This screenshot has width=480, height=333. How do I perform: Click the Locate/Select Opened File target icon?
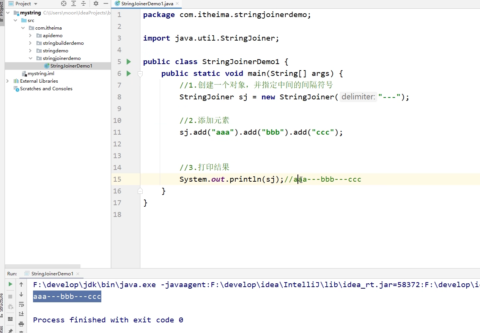(x=64, y=3)
